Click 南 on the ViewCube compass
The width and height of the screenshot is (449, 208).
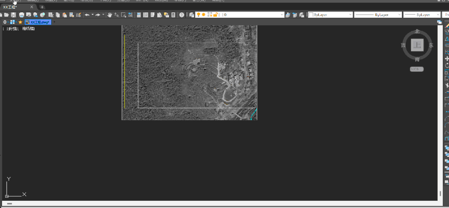[417, 59]
